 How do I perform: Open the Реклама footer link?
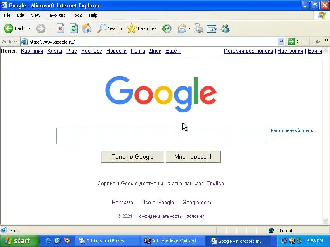(122, 202)
